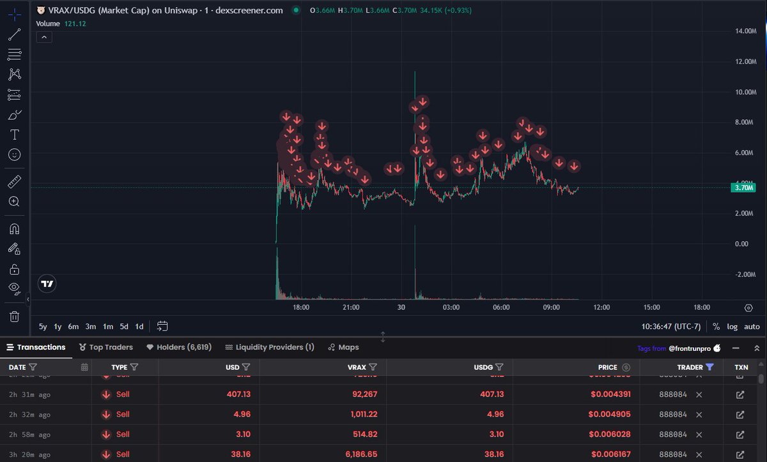Set chart range to 5y

(43, 327)
